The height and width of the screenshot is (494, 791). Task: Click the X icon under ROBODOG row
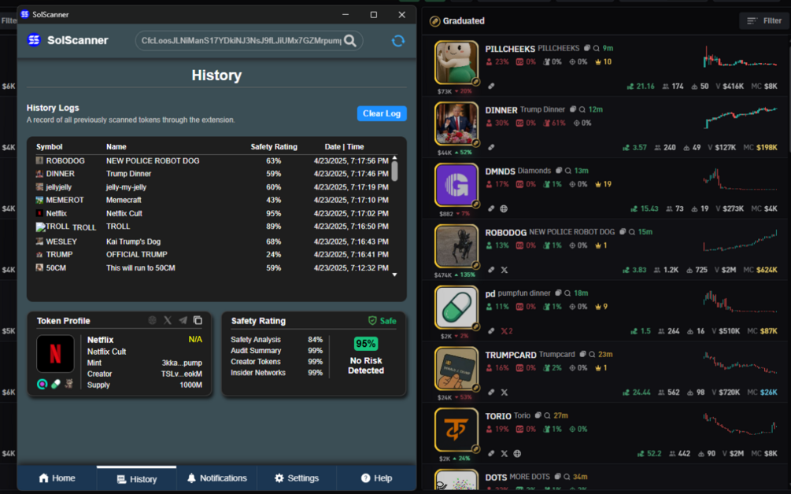coord(504,270)
